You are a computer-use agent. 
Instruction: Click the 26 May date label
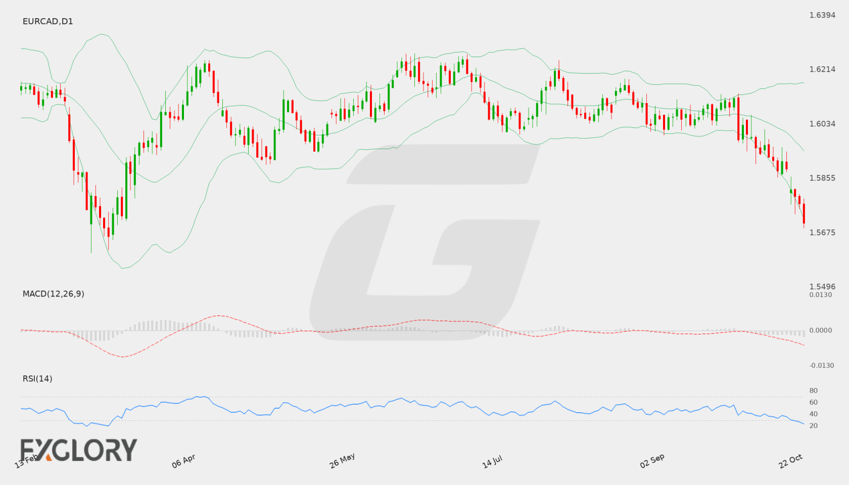click(x=342, y=461)
